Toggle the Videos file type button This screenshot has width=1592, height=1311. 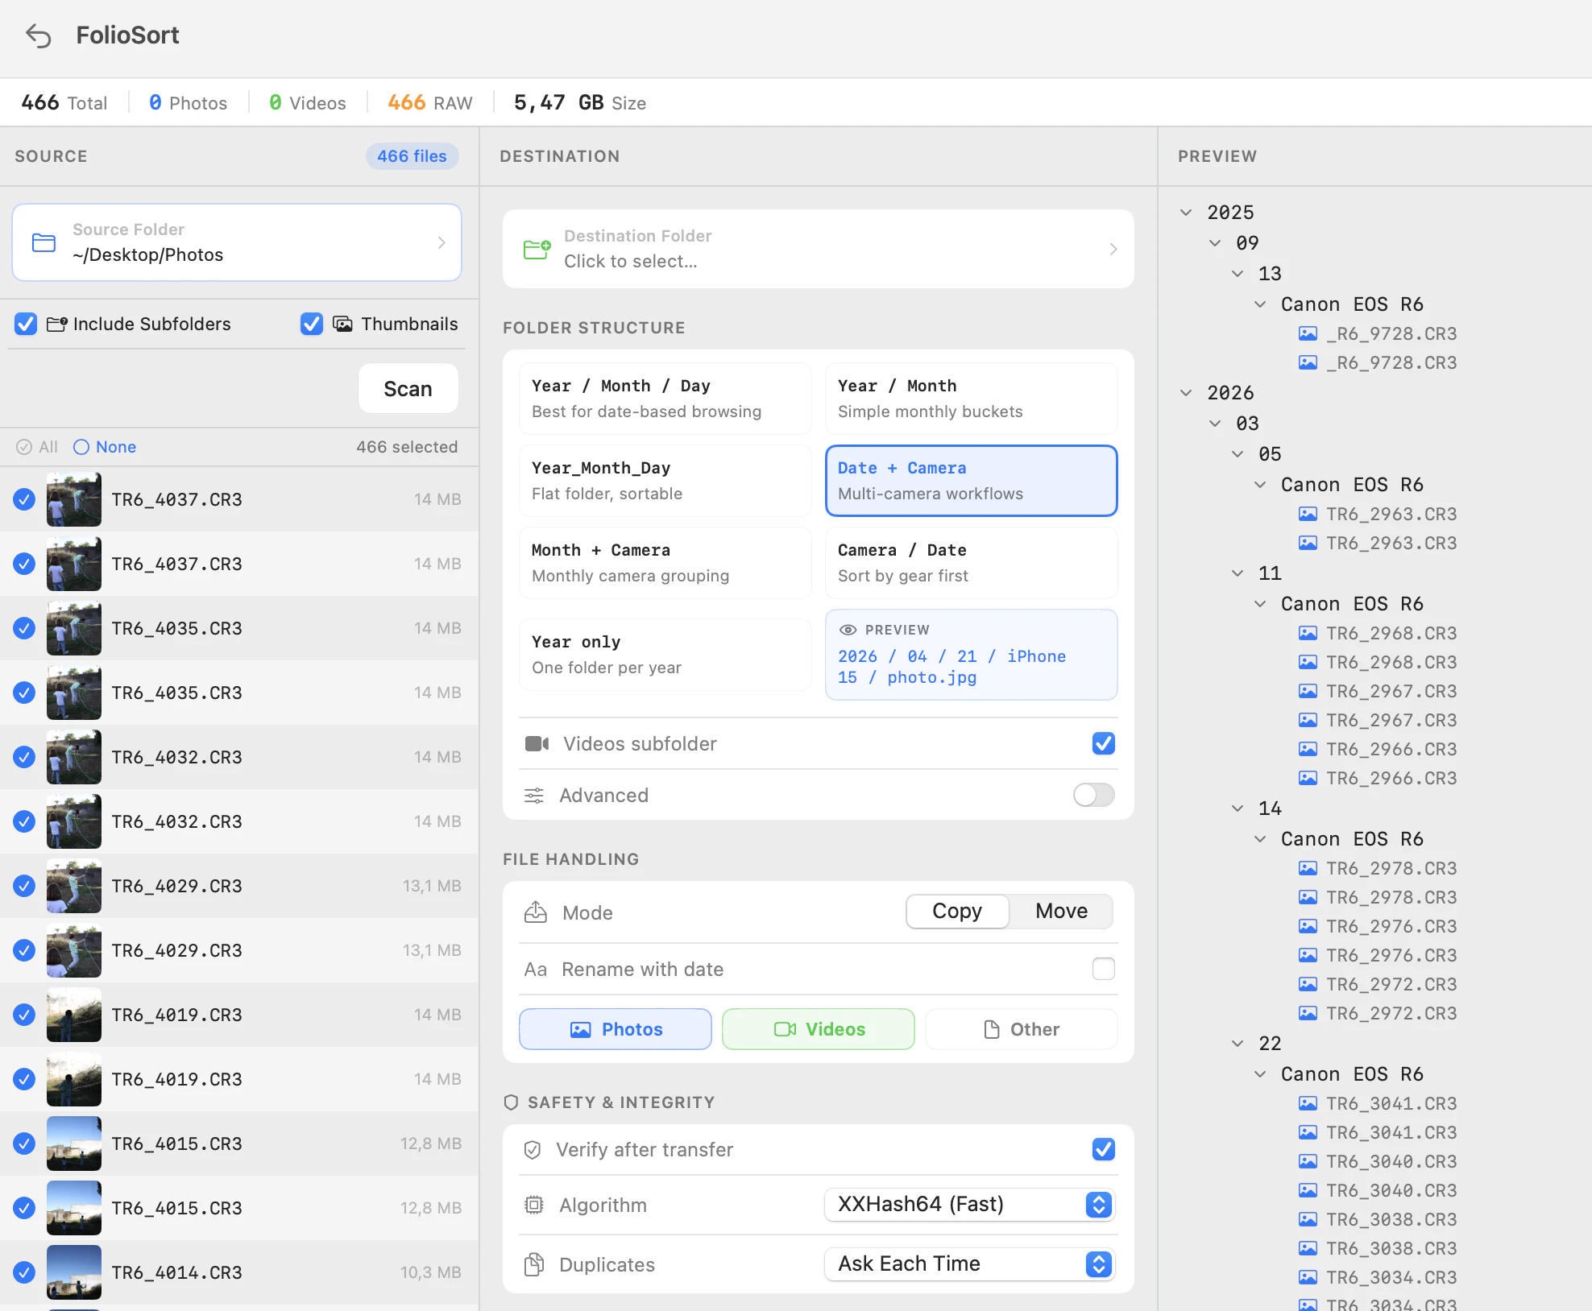[x=819, y=1029]
